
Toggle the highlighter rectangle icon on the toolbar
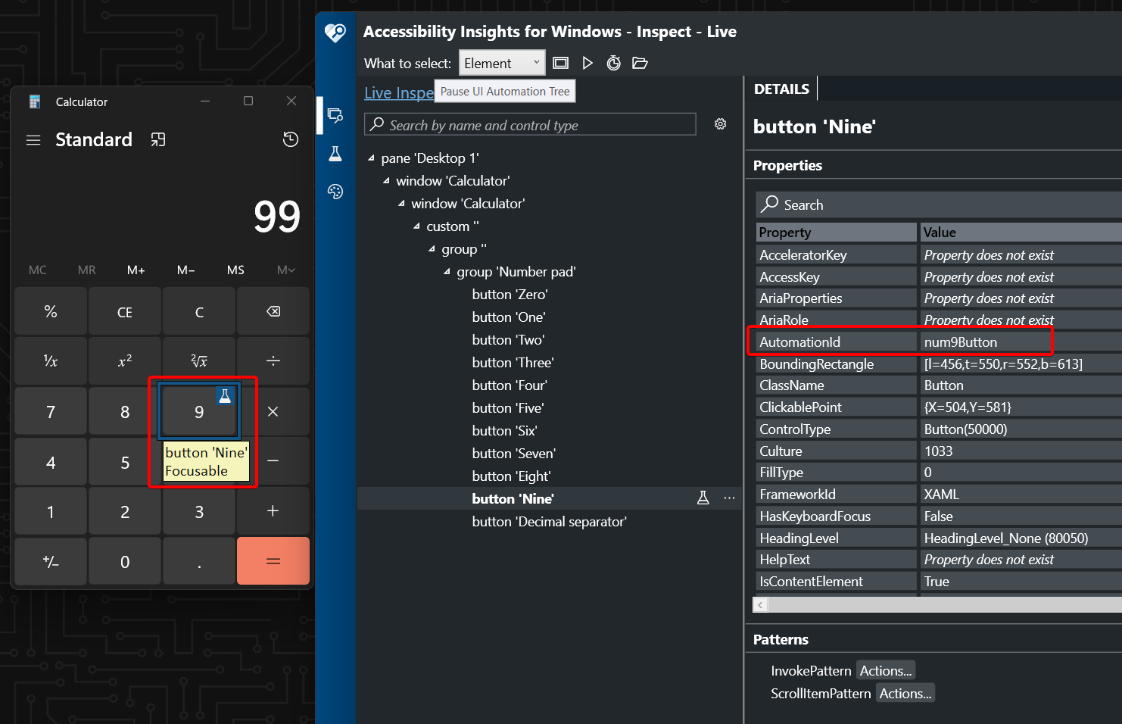tap(560, 63)
